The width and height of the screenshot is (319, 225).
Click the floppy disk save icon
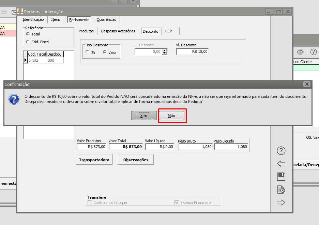pos(281,177)
